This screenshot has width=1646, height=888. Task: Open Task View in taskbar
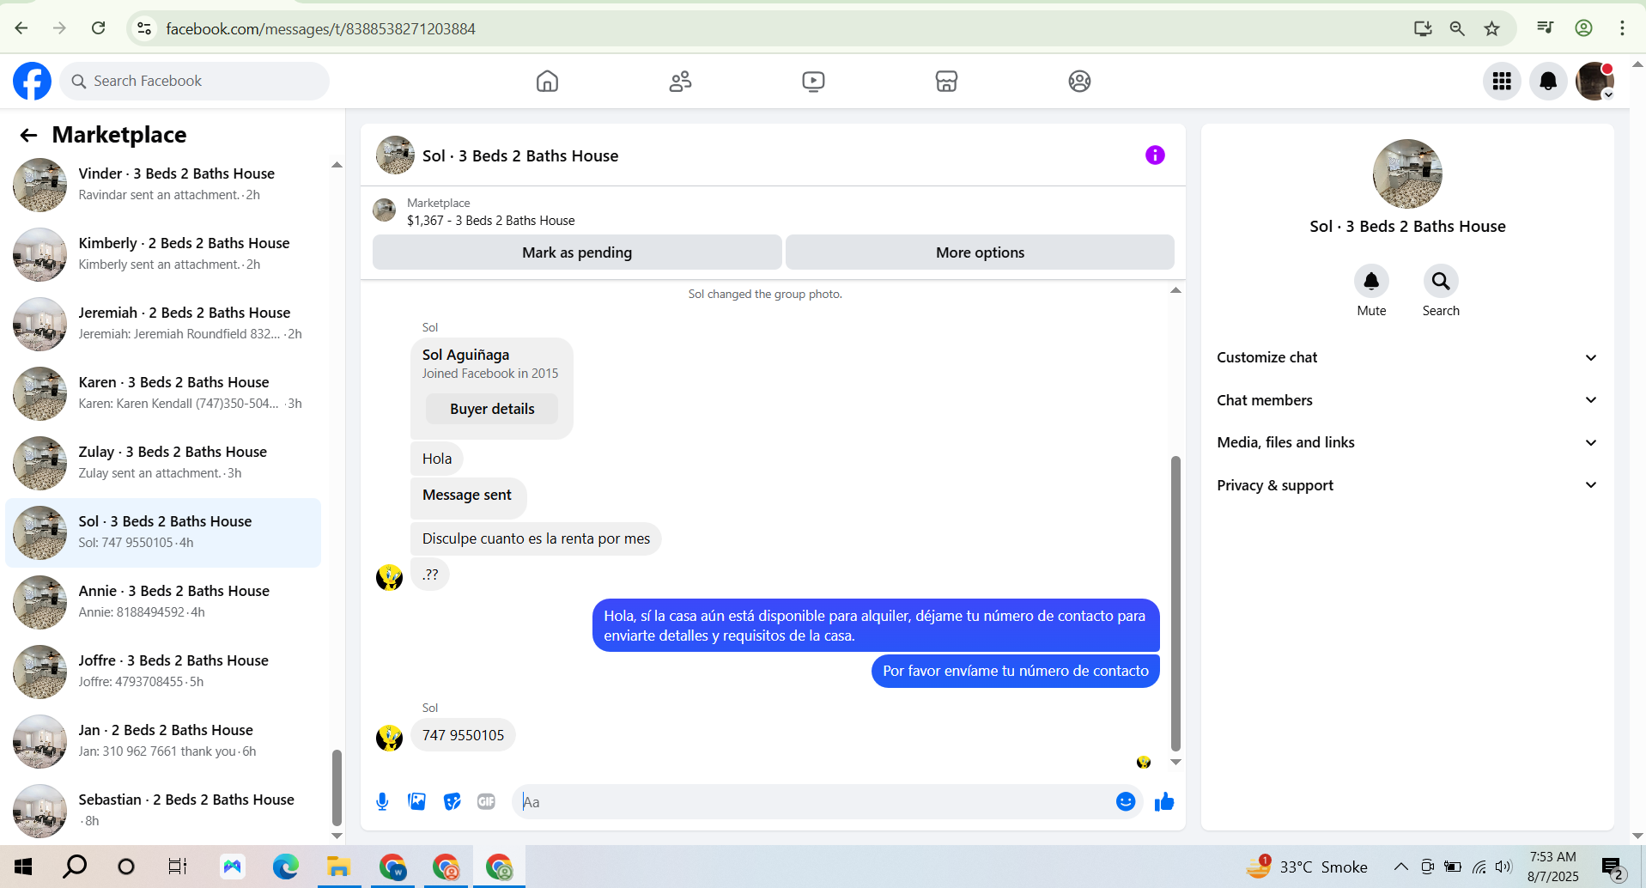coord(178,867)
